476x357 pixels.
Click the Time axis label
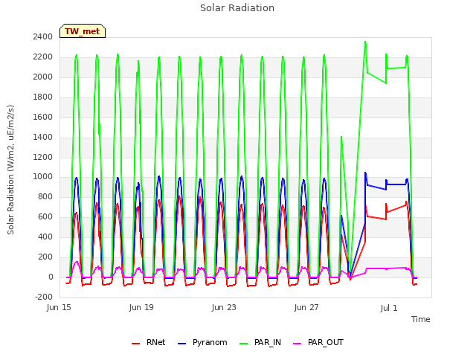pyautogui.click(x=421, y=319)
